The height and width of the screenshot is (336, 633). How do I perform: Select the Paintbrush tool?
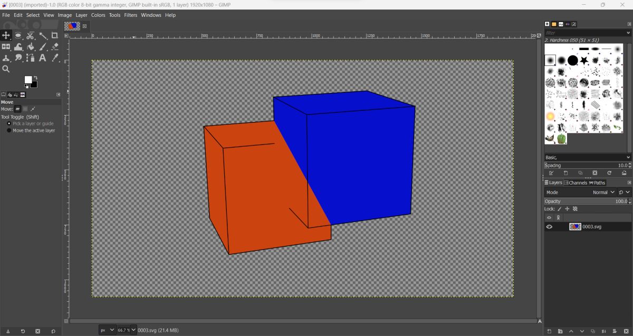[x=43, y=46]
